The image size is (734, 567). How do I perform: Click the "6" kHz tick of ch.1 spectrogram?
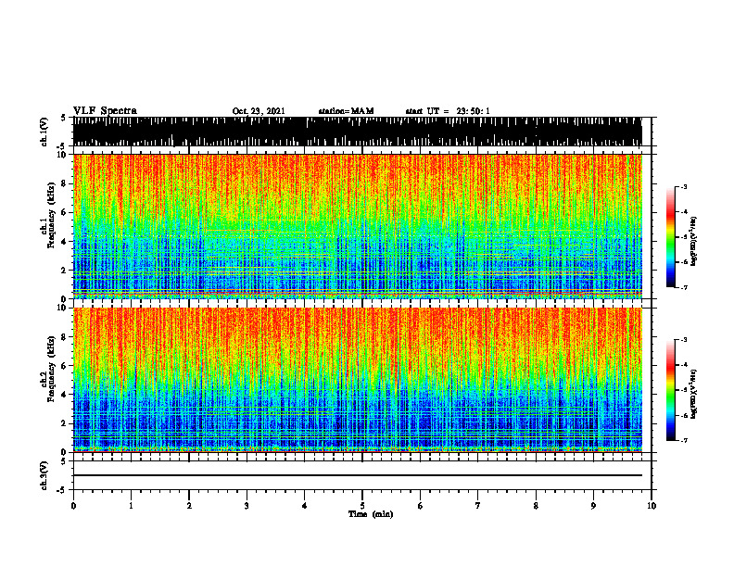[64, 212]
